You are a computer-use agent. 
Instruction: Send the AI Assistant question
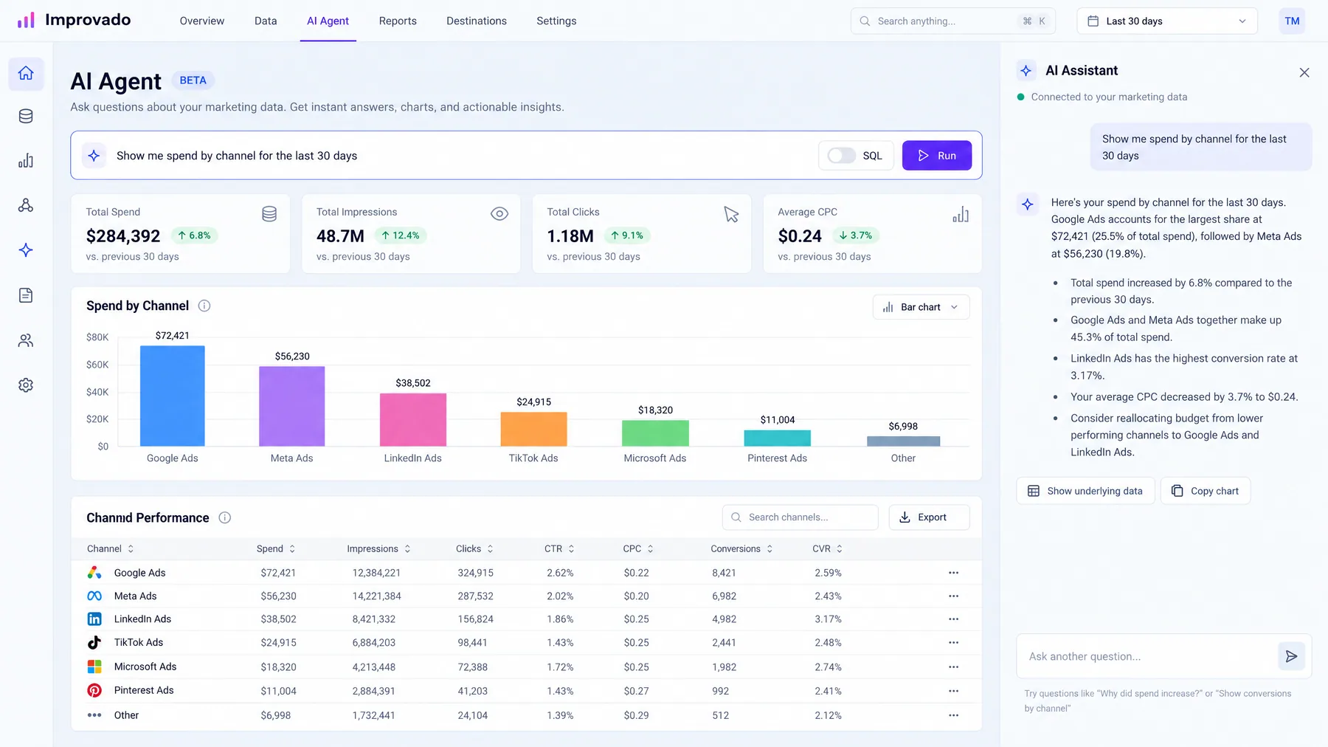1291,656
